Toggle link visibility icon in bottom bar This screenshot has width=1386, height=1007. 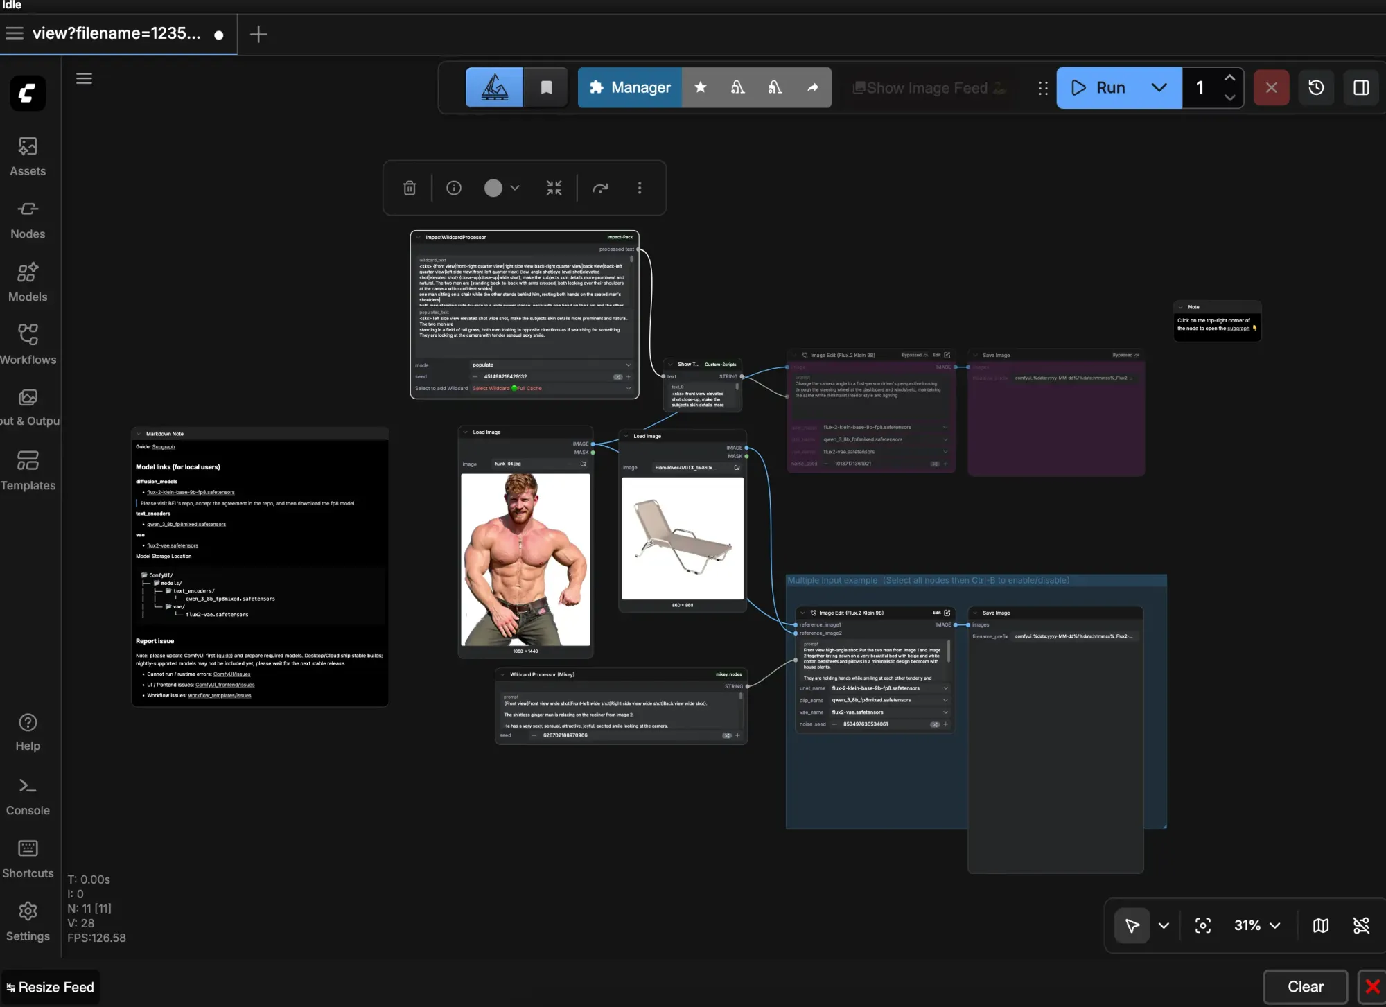coord(1361,925)
